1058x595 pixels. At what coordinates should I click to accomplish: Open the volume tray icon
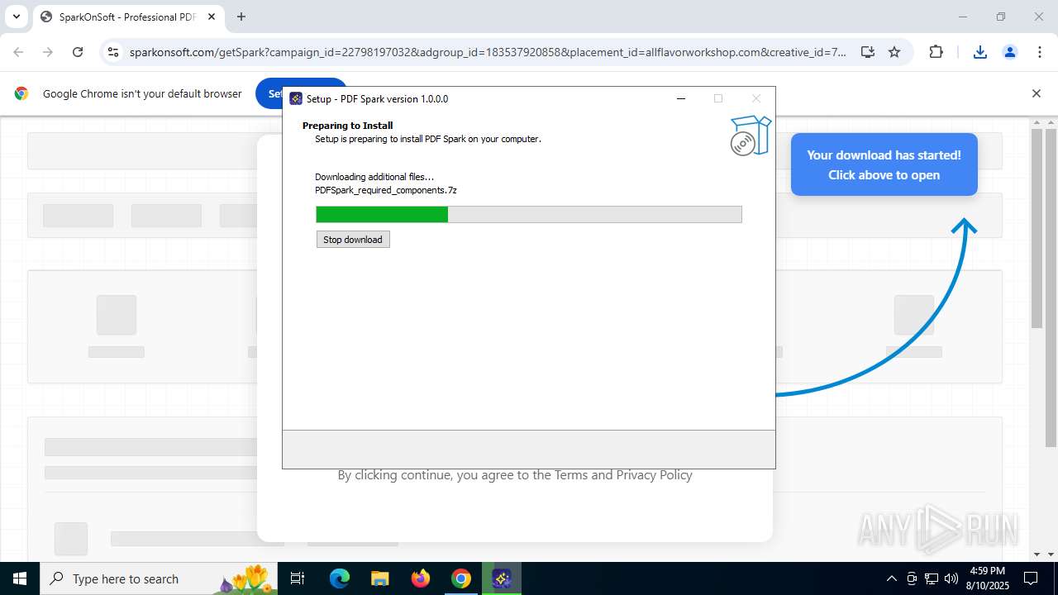coord(951,578)
